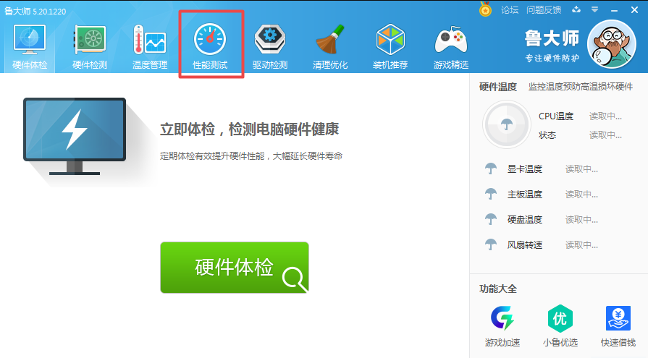648x358 pixels.
Task: Click the 硬盘温度 umbrella icon
Action: coord(491,219)
